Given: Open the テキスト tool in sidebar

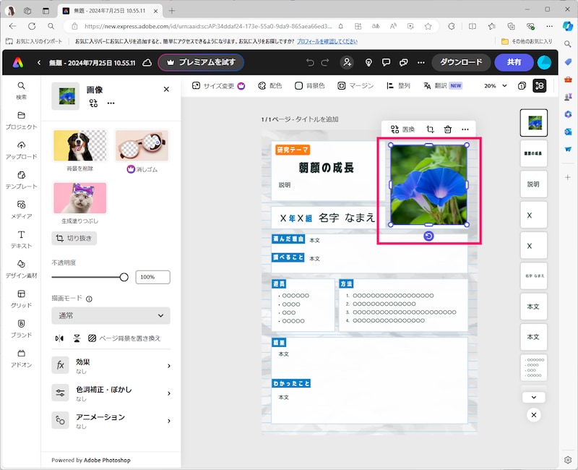Looking at the screenshot, I should click(21, 239).
